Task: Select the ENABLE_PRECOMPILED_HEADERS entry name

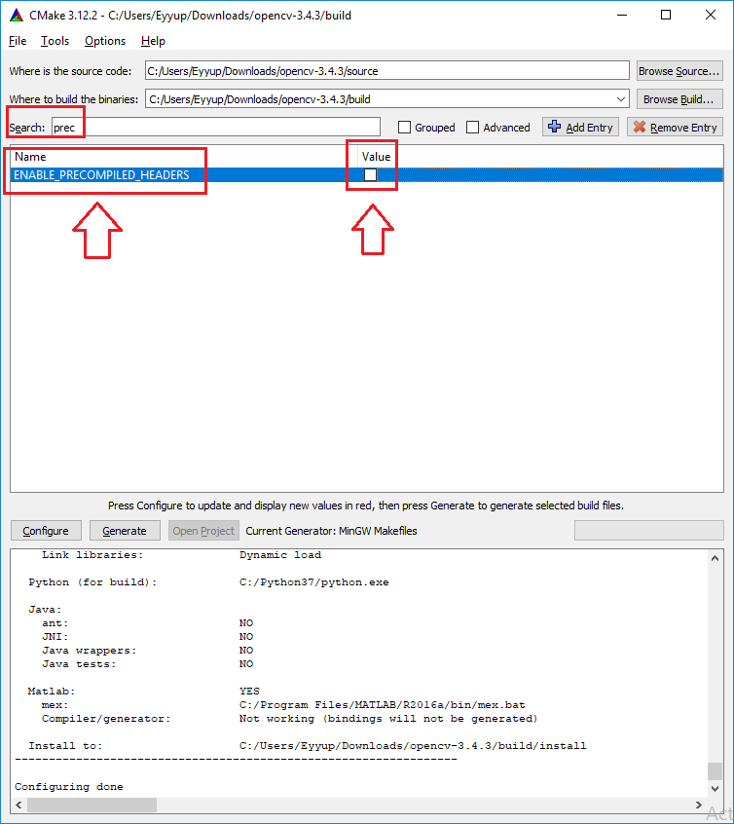Action: [101, 175]
